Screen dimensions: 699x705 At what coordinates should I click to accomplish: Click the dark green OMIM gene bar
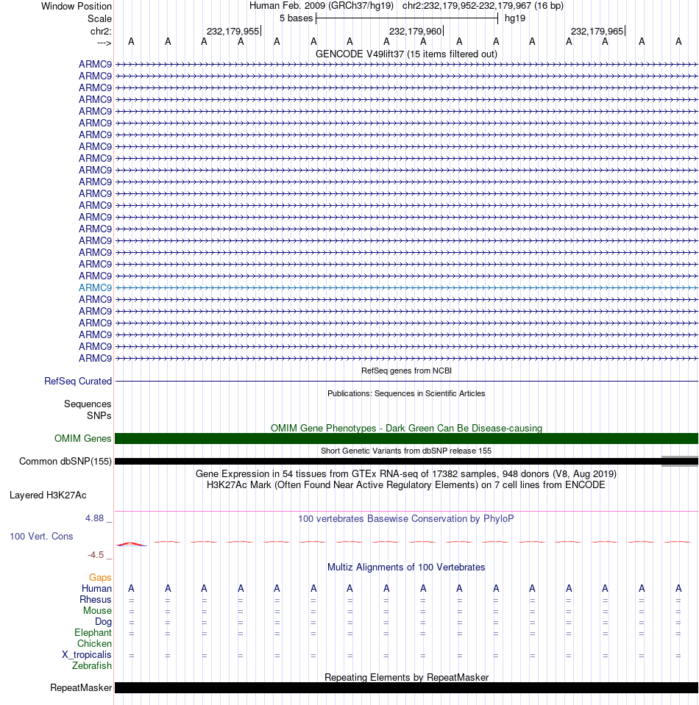[406, 438]
